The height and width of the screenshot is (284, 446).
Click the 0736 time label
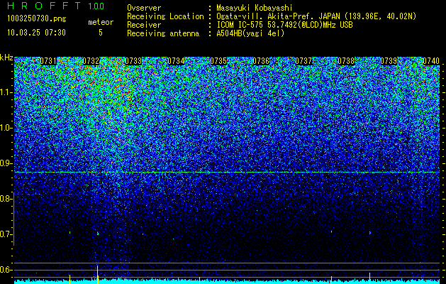(x=261, y=61)
